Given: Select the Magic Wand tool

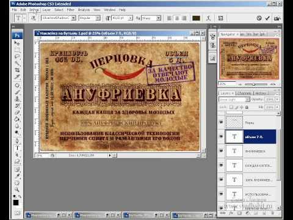Looking at the screenshot, I should [17, 63].
